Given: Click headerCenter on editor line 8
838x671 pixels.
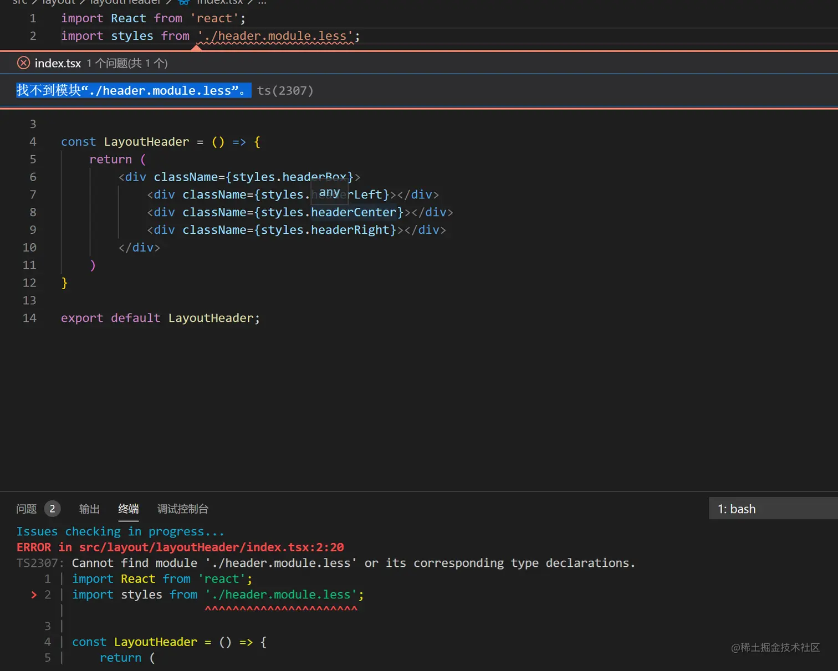Looking at the screenshot, I should click(354, 212).
